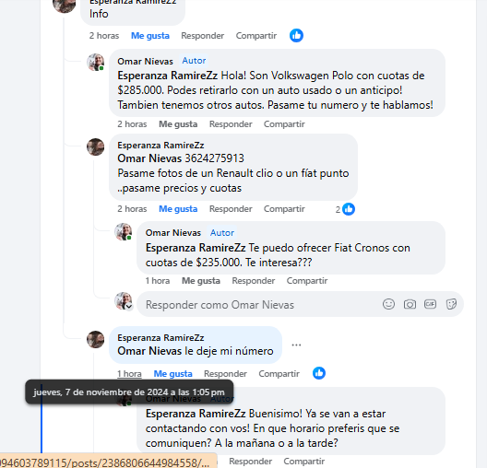Insert an emoji in the reply box
This screenshot has height=468, width=487.
(388, 304)
